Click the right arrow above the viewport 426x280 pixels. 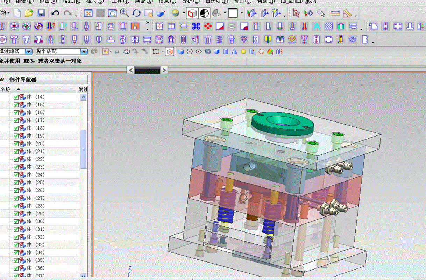[x=164, y=70]
